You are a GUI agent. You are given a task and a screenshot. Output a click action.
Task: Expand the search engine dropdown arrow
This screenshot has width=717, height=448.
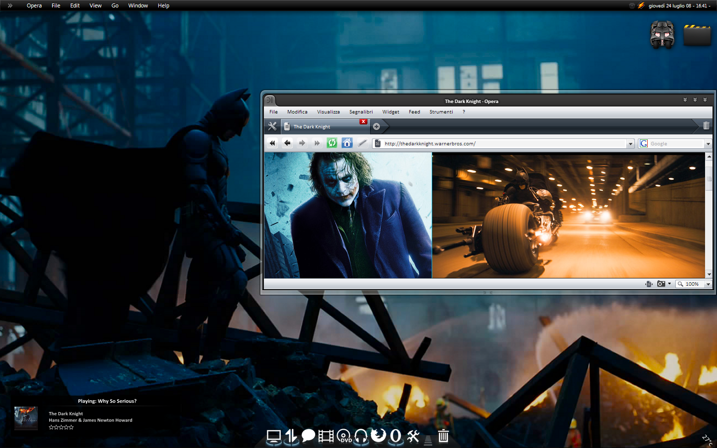708,144
